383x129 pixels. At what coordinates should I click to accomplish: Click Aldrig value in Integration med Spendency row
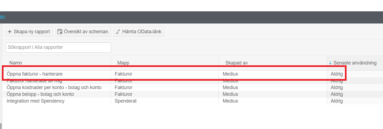pyautogui.click(x=337, y=101)
